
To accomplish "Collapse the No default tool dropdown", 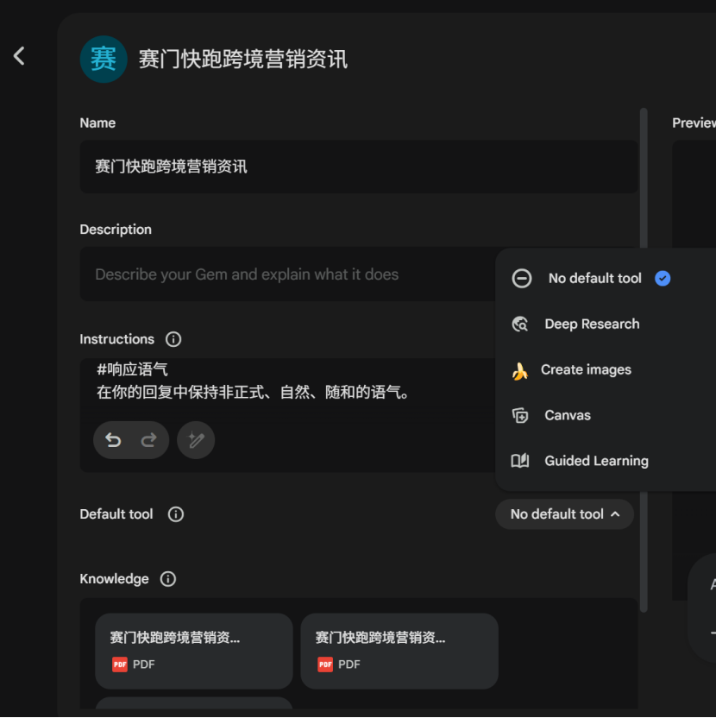I will (x=565, y=514).
